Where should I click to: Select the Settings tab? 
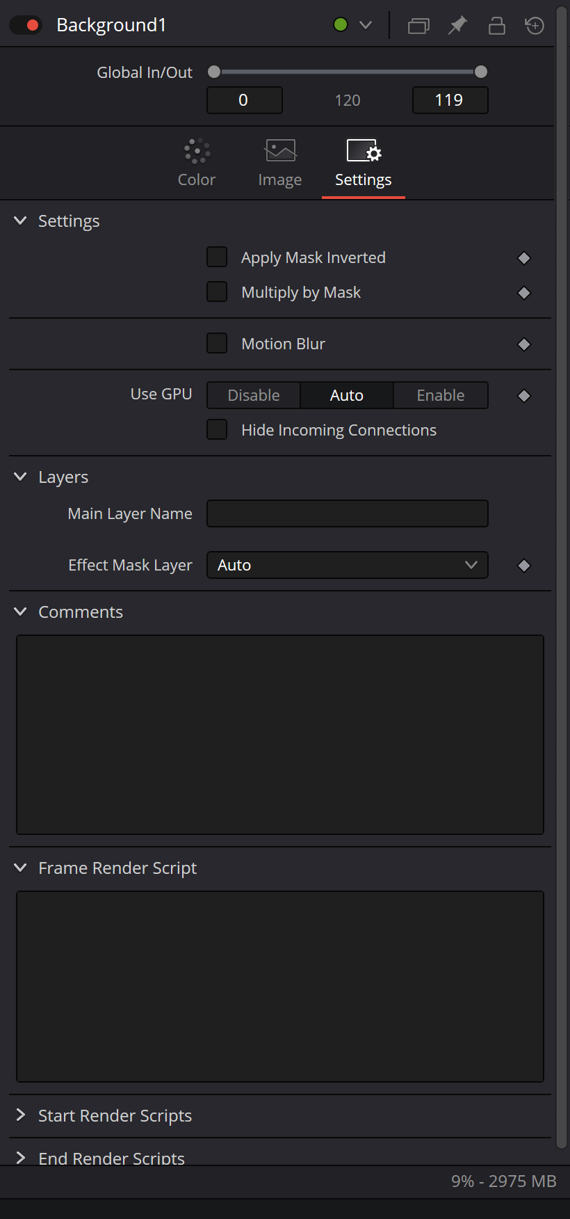point(364,163)
